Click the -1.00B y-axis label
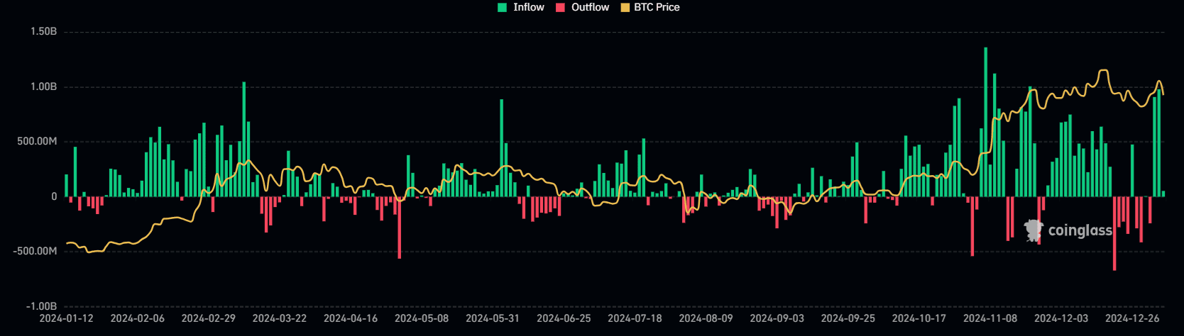This screenshot has width=1184, height=336. click(x=41, y=306)
